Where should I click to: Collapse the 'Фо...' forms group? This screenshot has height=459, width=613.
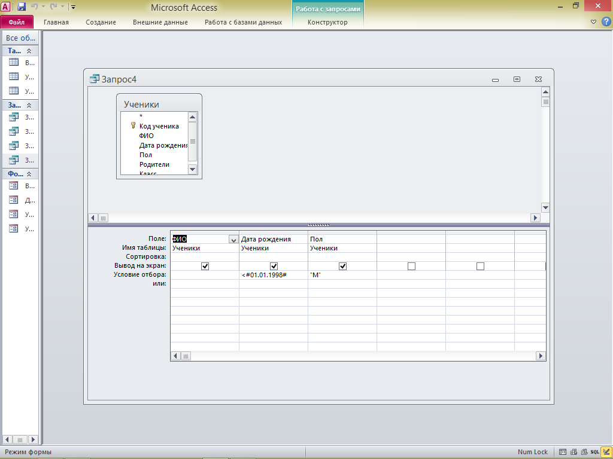29,174
